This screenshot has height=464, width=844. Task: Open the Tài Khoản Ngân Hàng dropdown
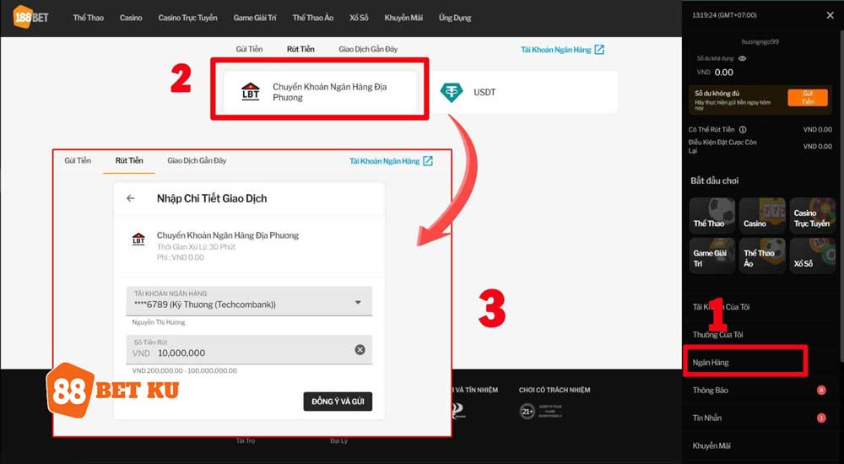(249, 301)
